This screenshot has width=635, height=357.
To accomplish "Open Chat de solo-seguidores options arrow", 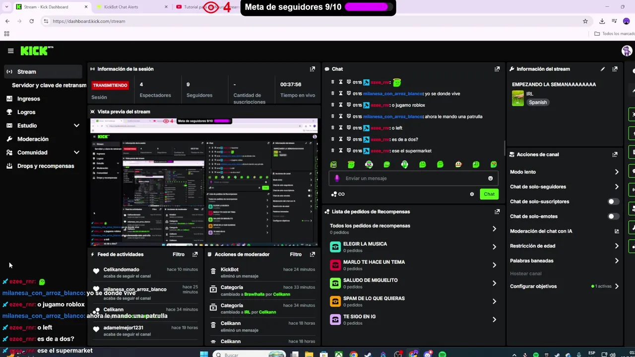I will 617,187.
